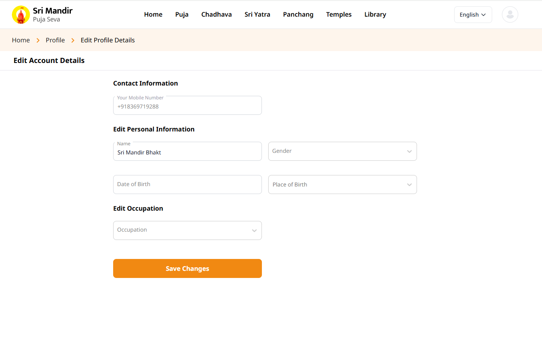542x352 pixels.
Task: Open the Occupation dropdown
Action: click(187, 230)
